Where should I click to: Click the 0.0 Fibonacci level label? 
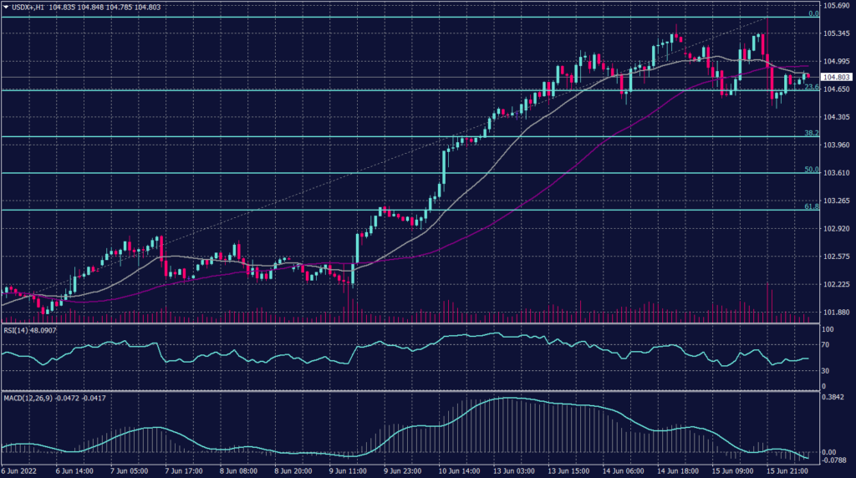[812, 14]
